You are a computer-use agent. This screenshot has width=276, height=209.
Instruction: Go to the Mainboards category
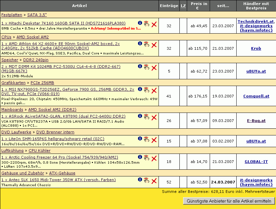coord(12,110)
